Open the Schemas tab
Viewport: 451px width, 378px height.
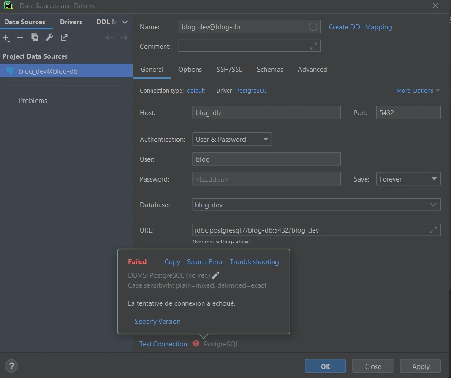point(270,70)
